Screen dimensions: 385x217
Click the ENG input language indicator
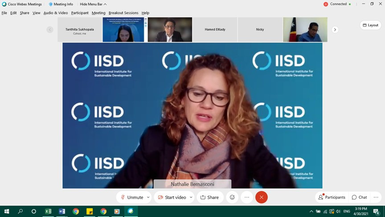(347, 211)
